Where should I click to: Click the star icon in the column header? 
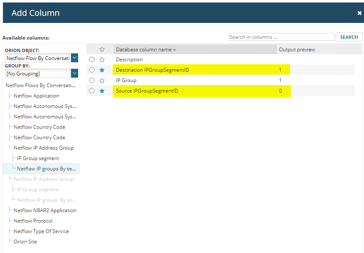102,49
